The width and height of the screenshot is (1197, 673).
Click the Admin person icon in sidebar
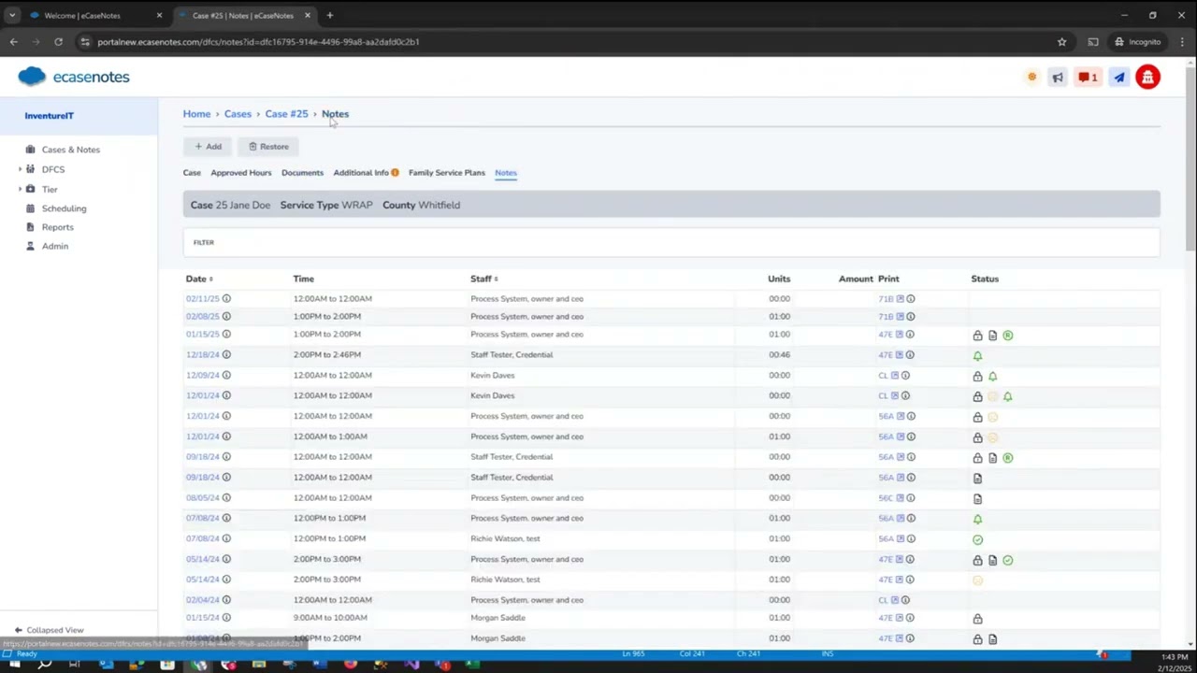point(30,246)
